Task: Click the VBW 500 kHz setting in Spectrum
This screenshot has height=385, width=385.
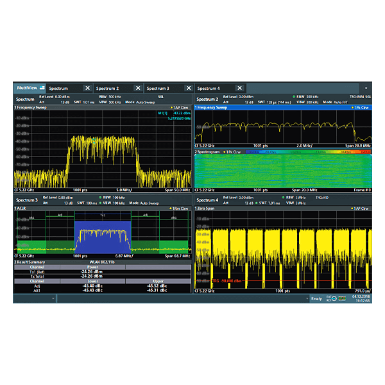Action: [110, 102]
